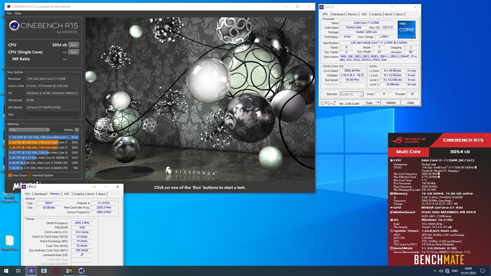Click the Close button in CPU-Z
Screen dimensions: 491x276
pos(410,103)
